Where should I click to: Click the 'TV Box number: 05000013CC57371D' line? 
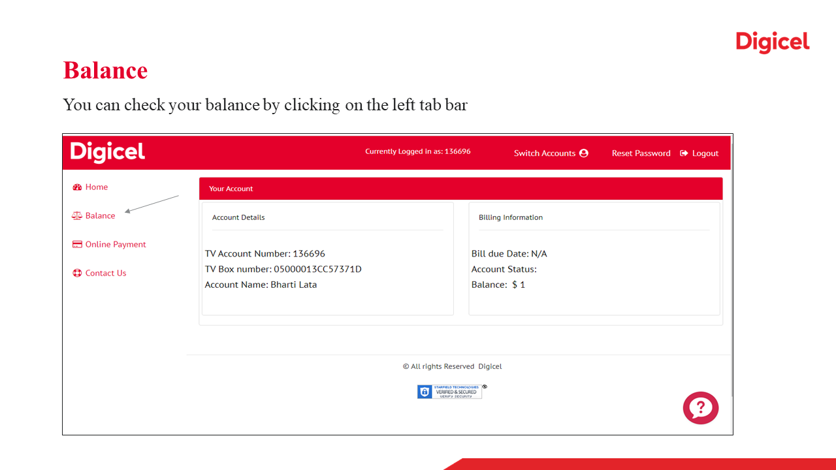pos(283,270)
